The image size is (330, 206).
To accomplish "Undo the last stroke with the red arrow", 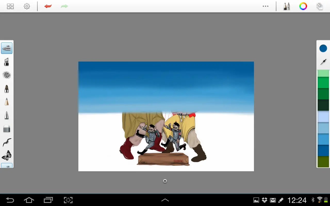I will point(48,6).
